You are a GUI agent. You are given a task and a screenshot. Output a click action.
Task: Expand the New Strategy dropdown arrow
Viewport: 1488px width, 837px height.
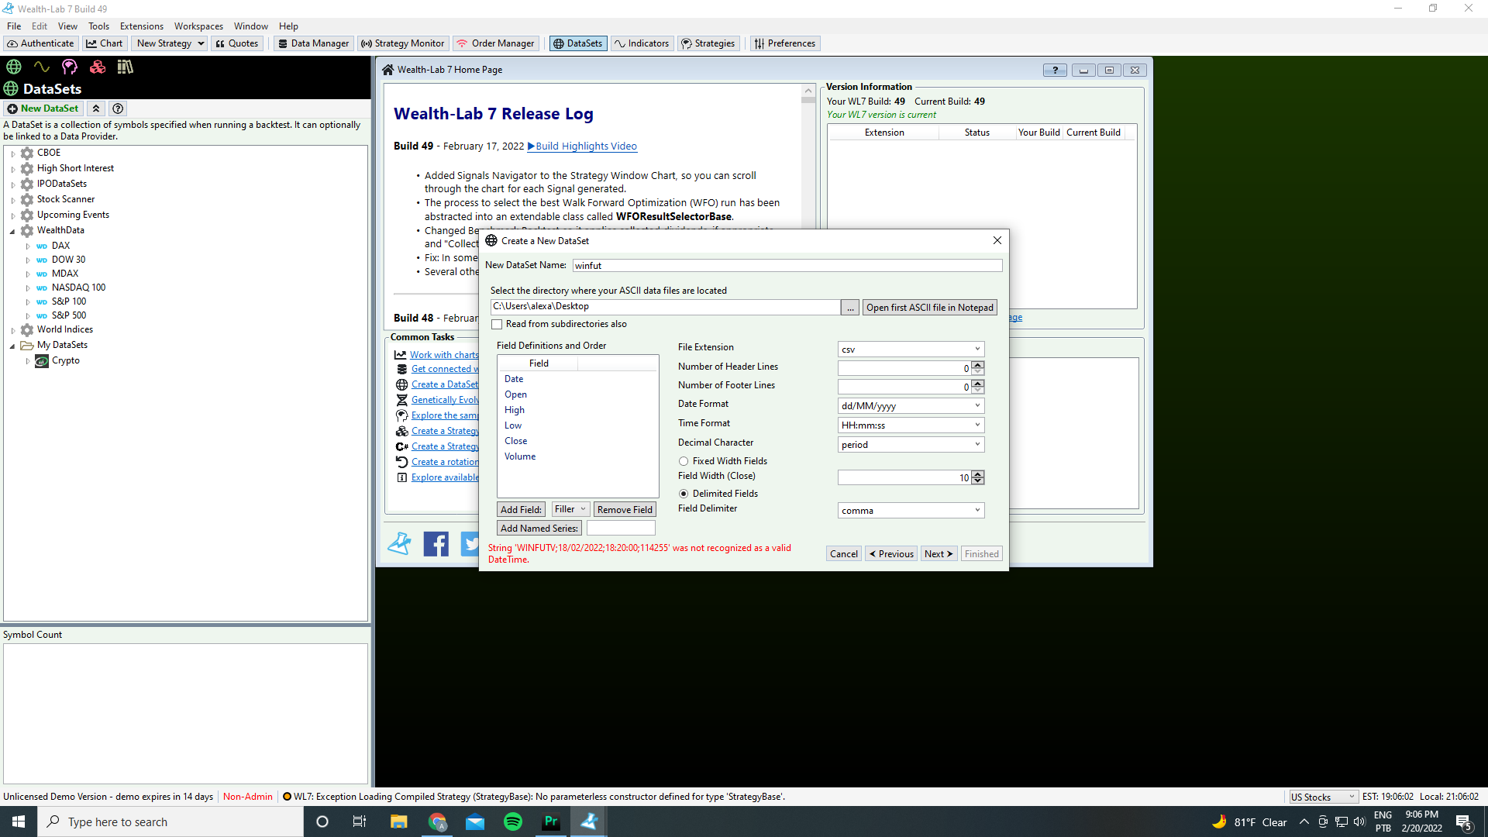(x=201, y=43)
